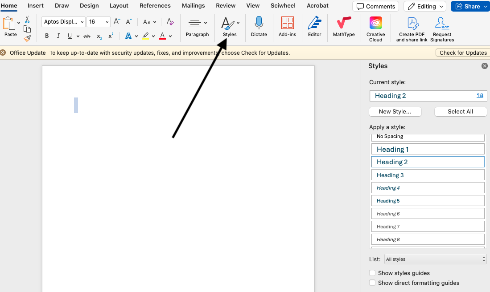Activate the Format Painter brush

[x=27, y=38]
